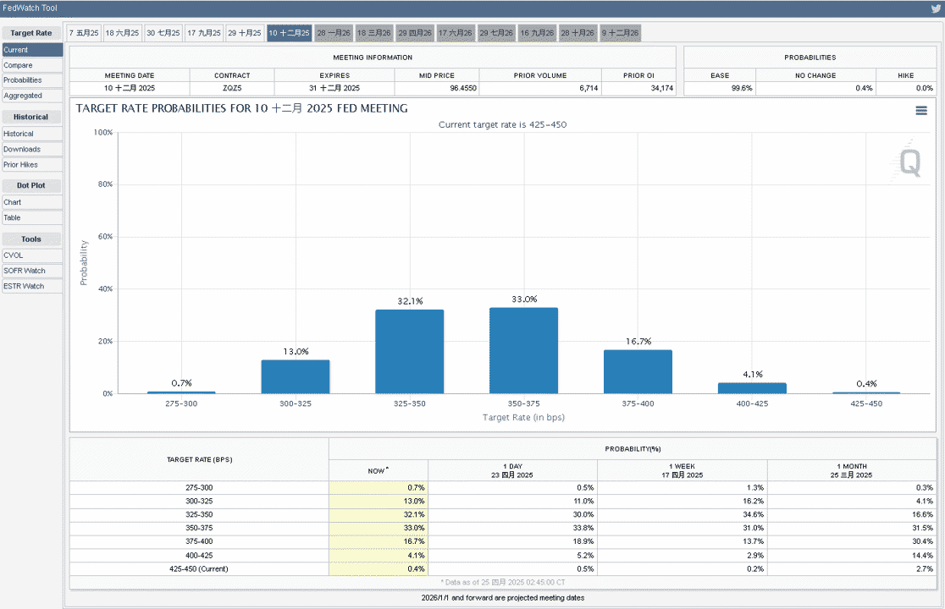The image size is (945, 609).
Task: Open the Dot Plot Table
Action: coord(32,218)
